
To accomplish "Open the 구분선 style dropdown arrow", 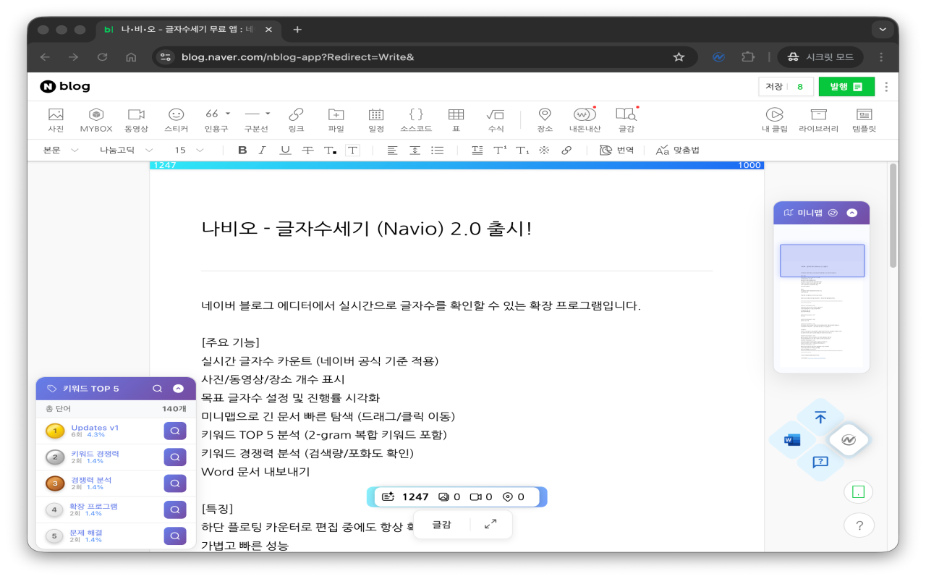I will click(x=268, y=114).
